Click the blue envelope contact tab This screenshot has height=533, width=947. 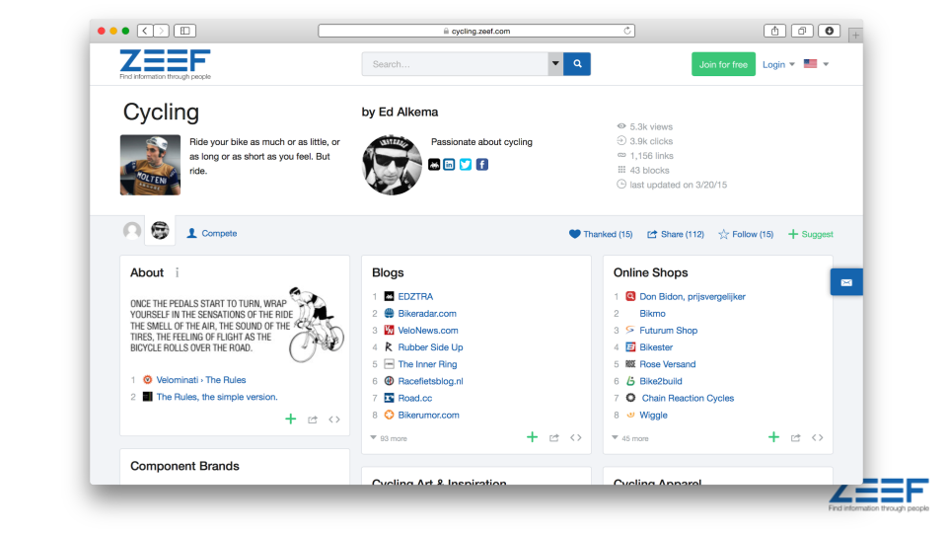tap(846, 282)
